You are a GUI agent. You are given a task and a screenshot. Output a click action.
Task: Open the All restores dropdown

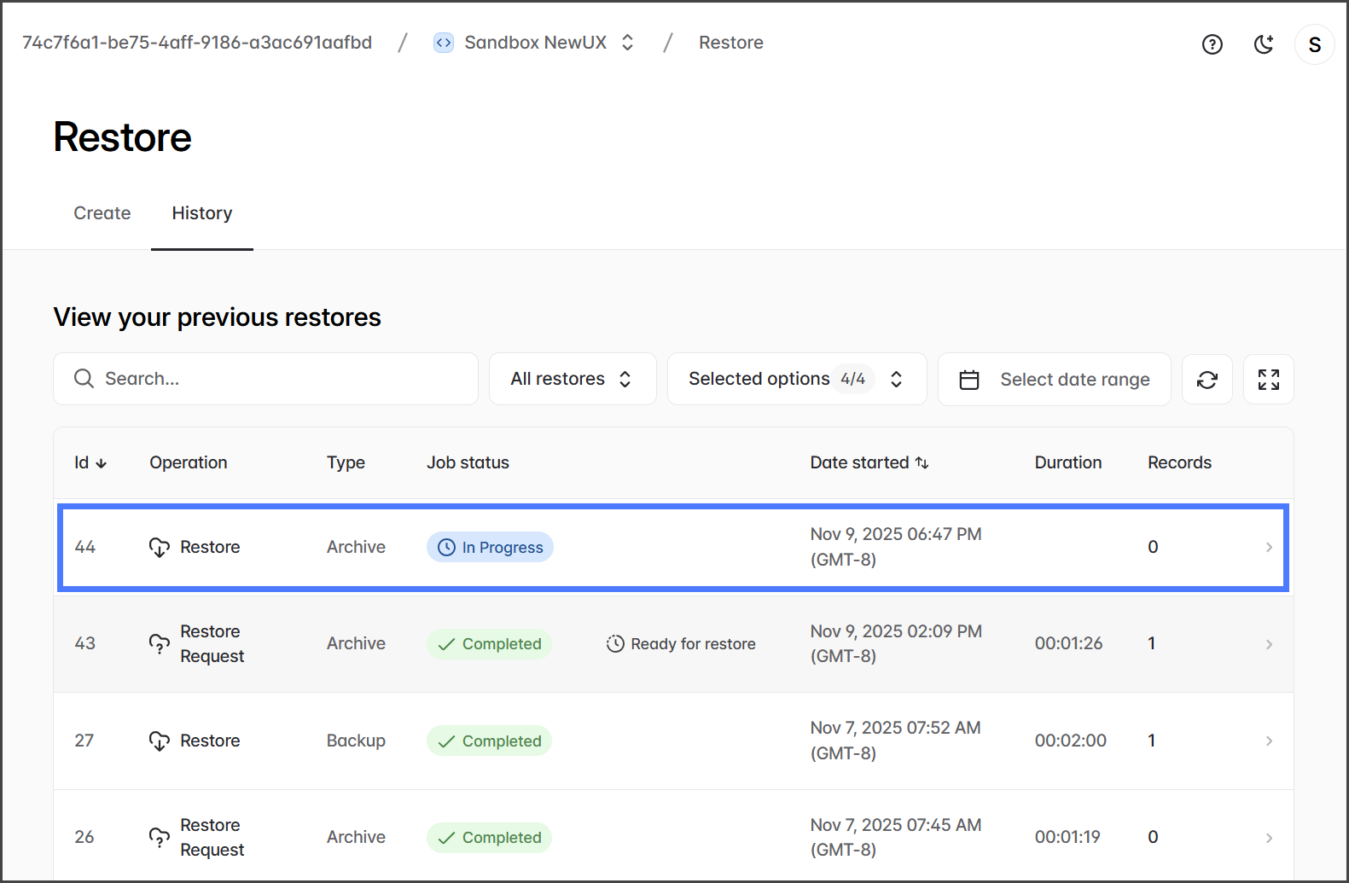572,379
